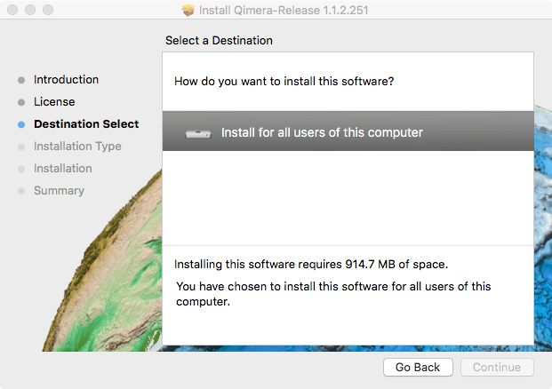The width and height of the screenshot is (552, 389).
Task: Click the package icon in the title bar
Action: (188, 11)
